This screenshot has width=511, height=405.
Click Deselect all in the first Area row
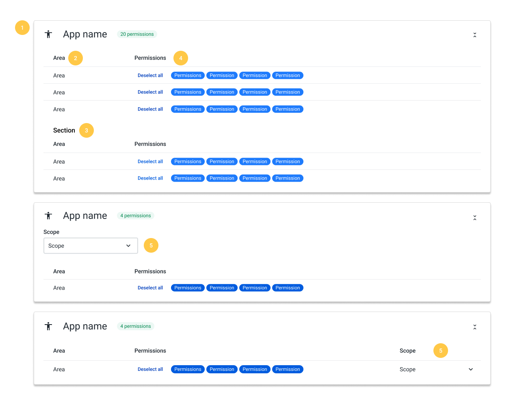point(150,75)
